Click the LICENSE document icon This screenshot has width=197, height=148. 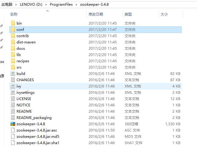[13, 99]
